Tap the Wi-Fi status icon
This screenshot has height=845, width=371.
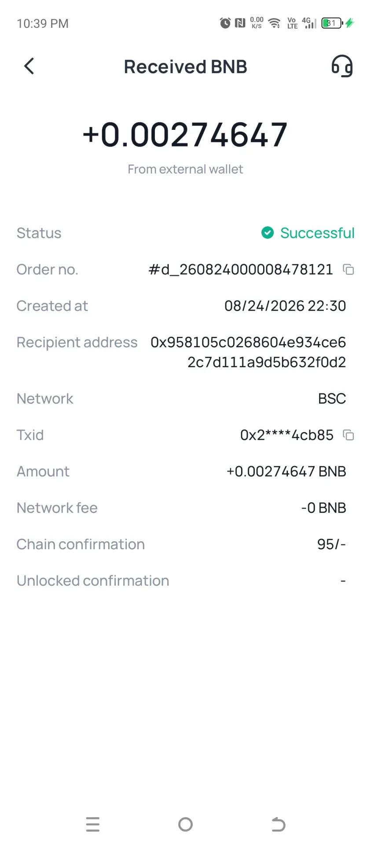pyautogui.click(x=275, y=23)
